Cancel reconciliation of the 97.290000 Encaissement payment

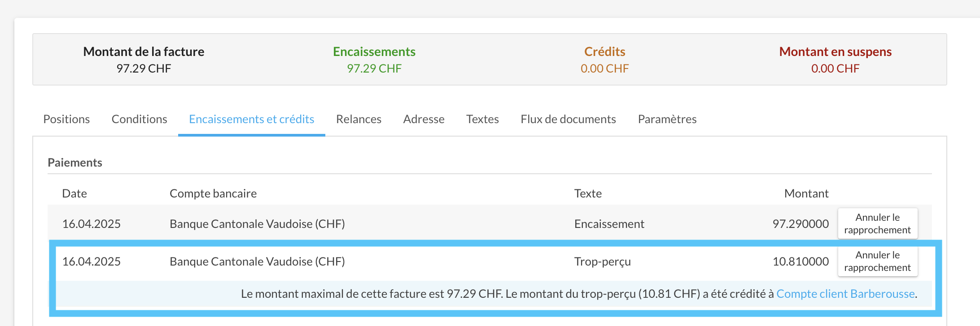(877, 223)
